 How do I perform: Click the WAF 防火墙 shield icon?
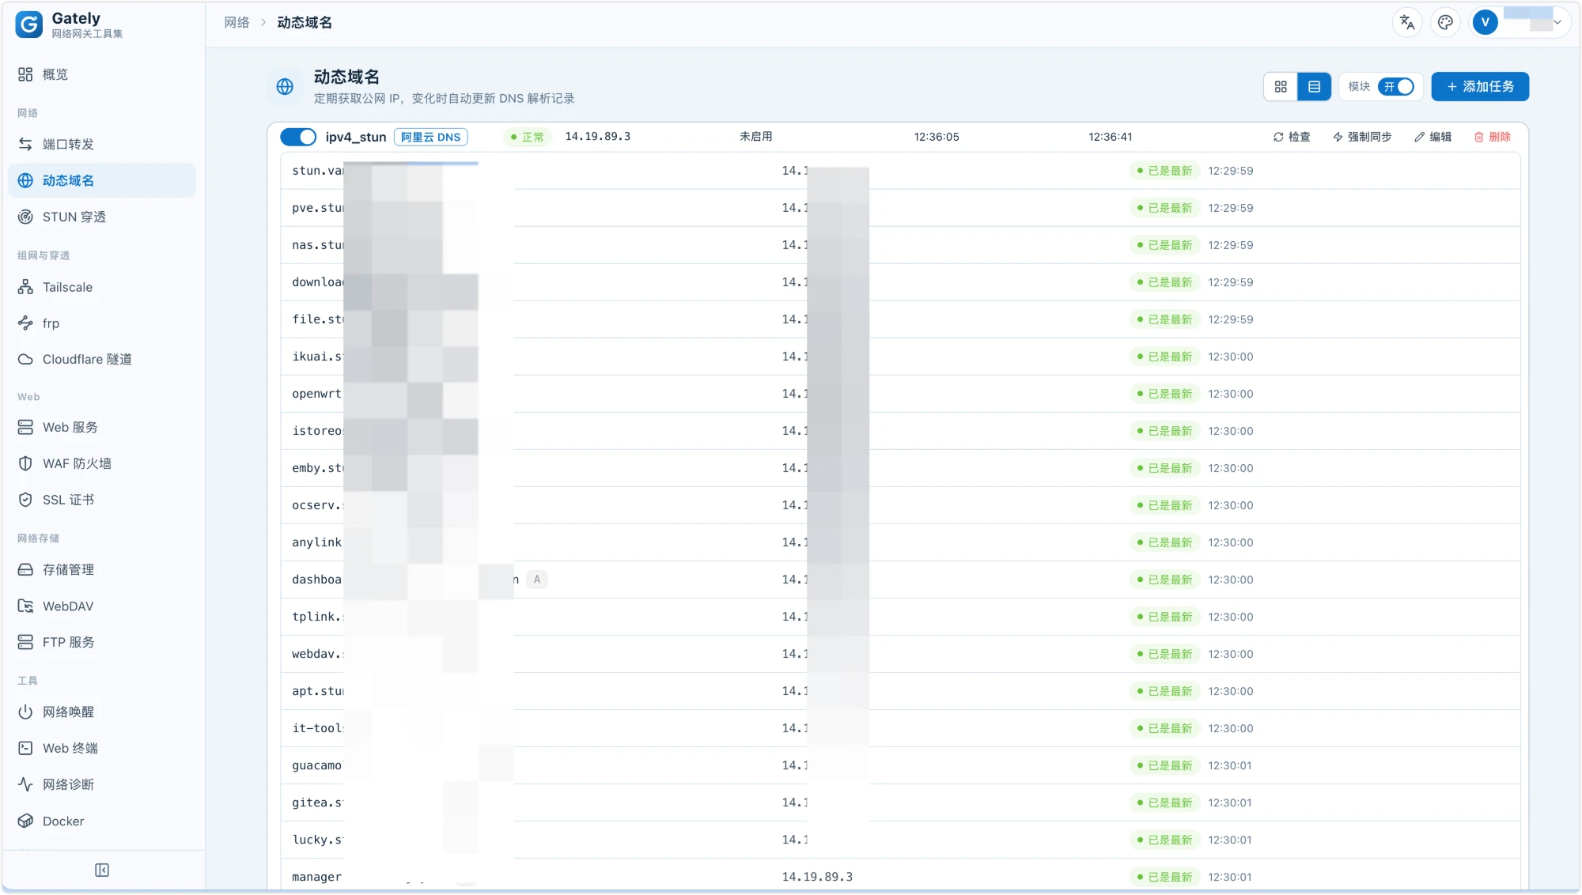(25, 463)
